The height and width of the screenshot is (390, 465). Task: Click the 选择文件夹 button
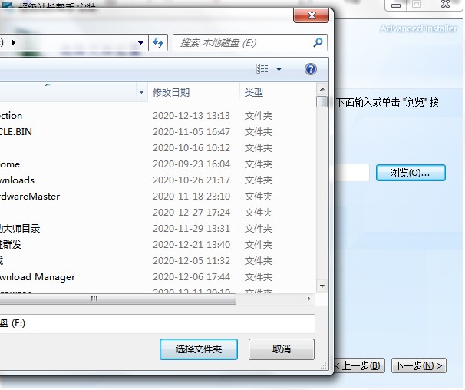199,349
